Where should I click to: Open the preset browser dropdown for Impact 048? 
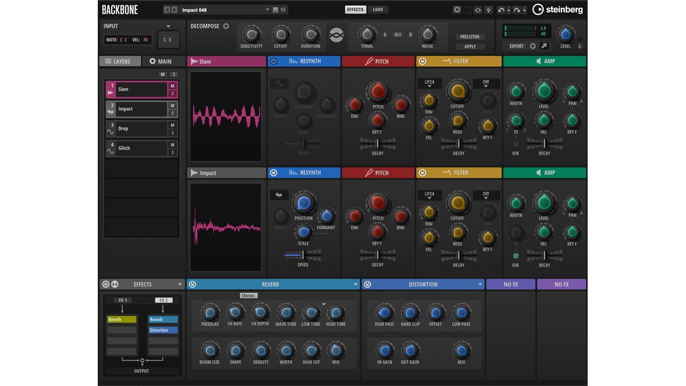[267, 9]
